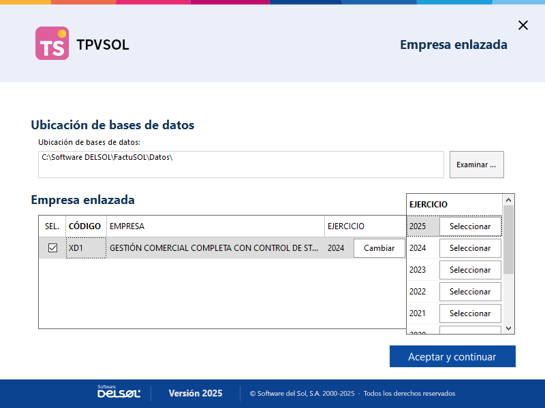Click the Cambiar button for XD1
Screen dimensions: 545x408
(x=379, y=248)
